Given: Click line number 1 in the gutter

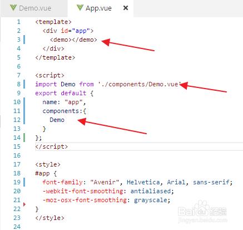Looking at the screenshot, I should pyautogui.click(x=19, y=22).
